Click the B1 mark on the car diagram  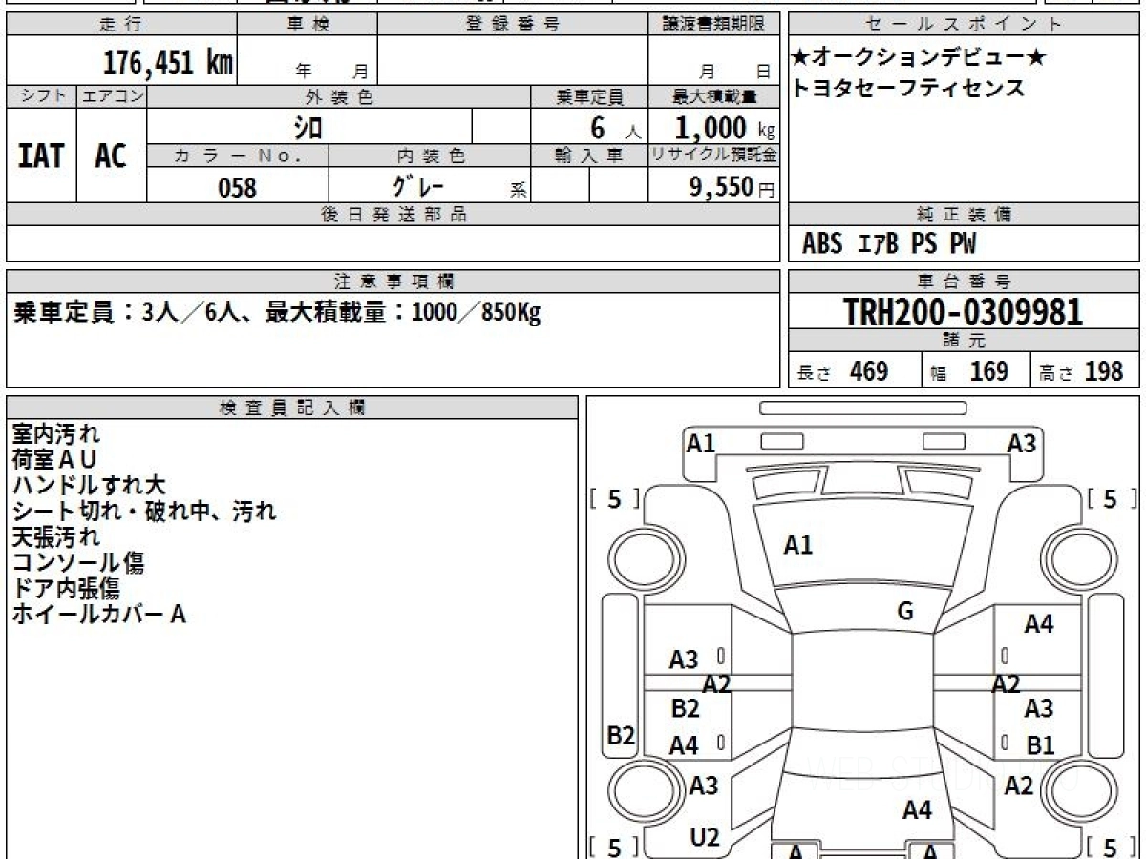click(x=1040, y=745)
